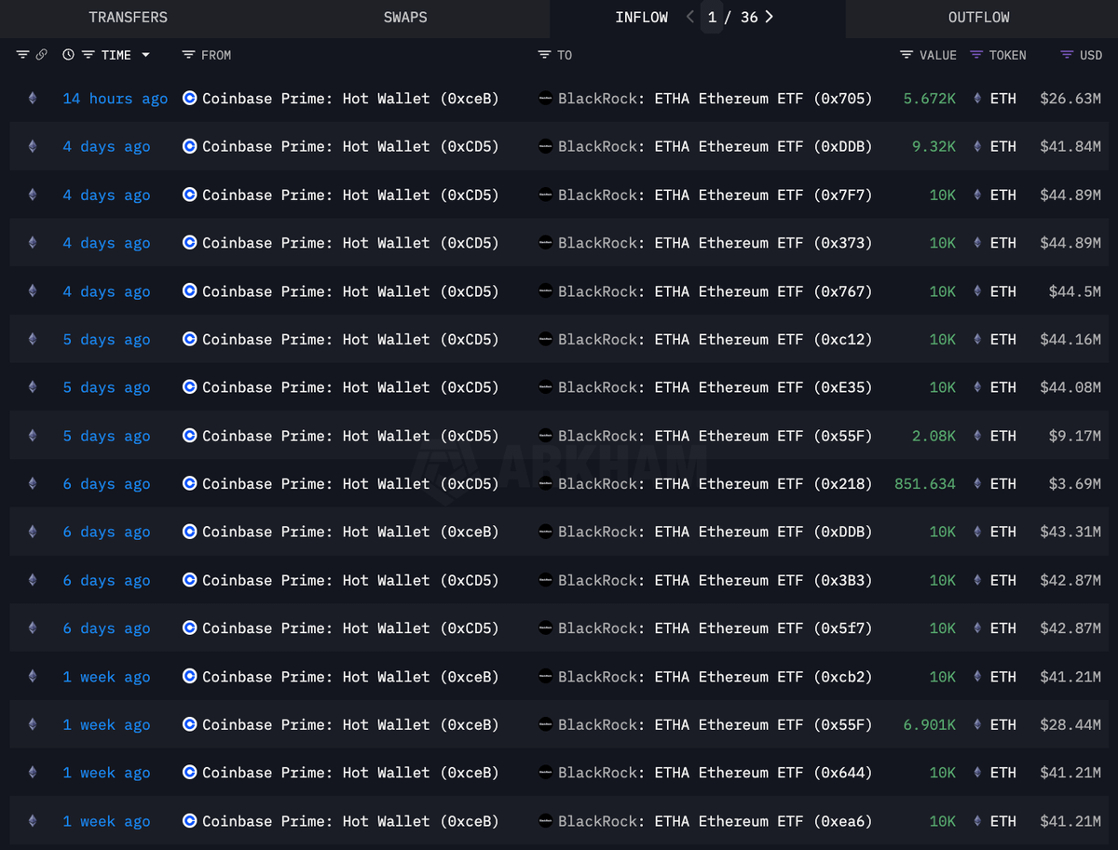
Task: Select the INFLOW tab
Action: pos(642,18)
